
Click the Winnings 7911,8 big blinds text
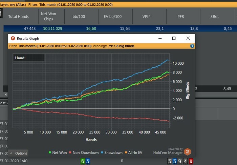[x=113, y=46]
